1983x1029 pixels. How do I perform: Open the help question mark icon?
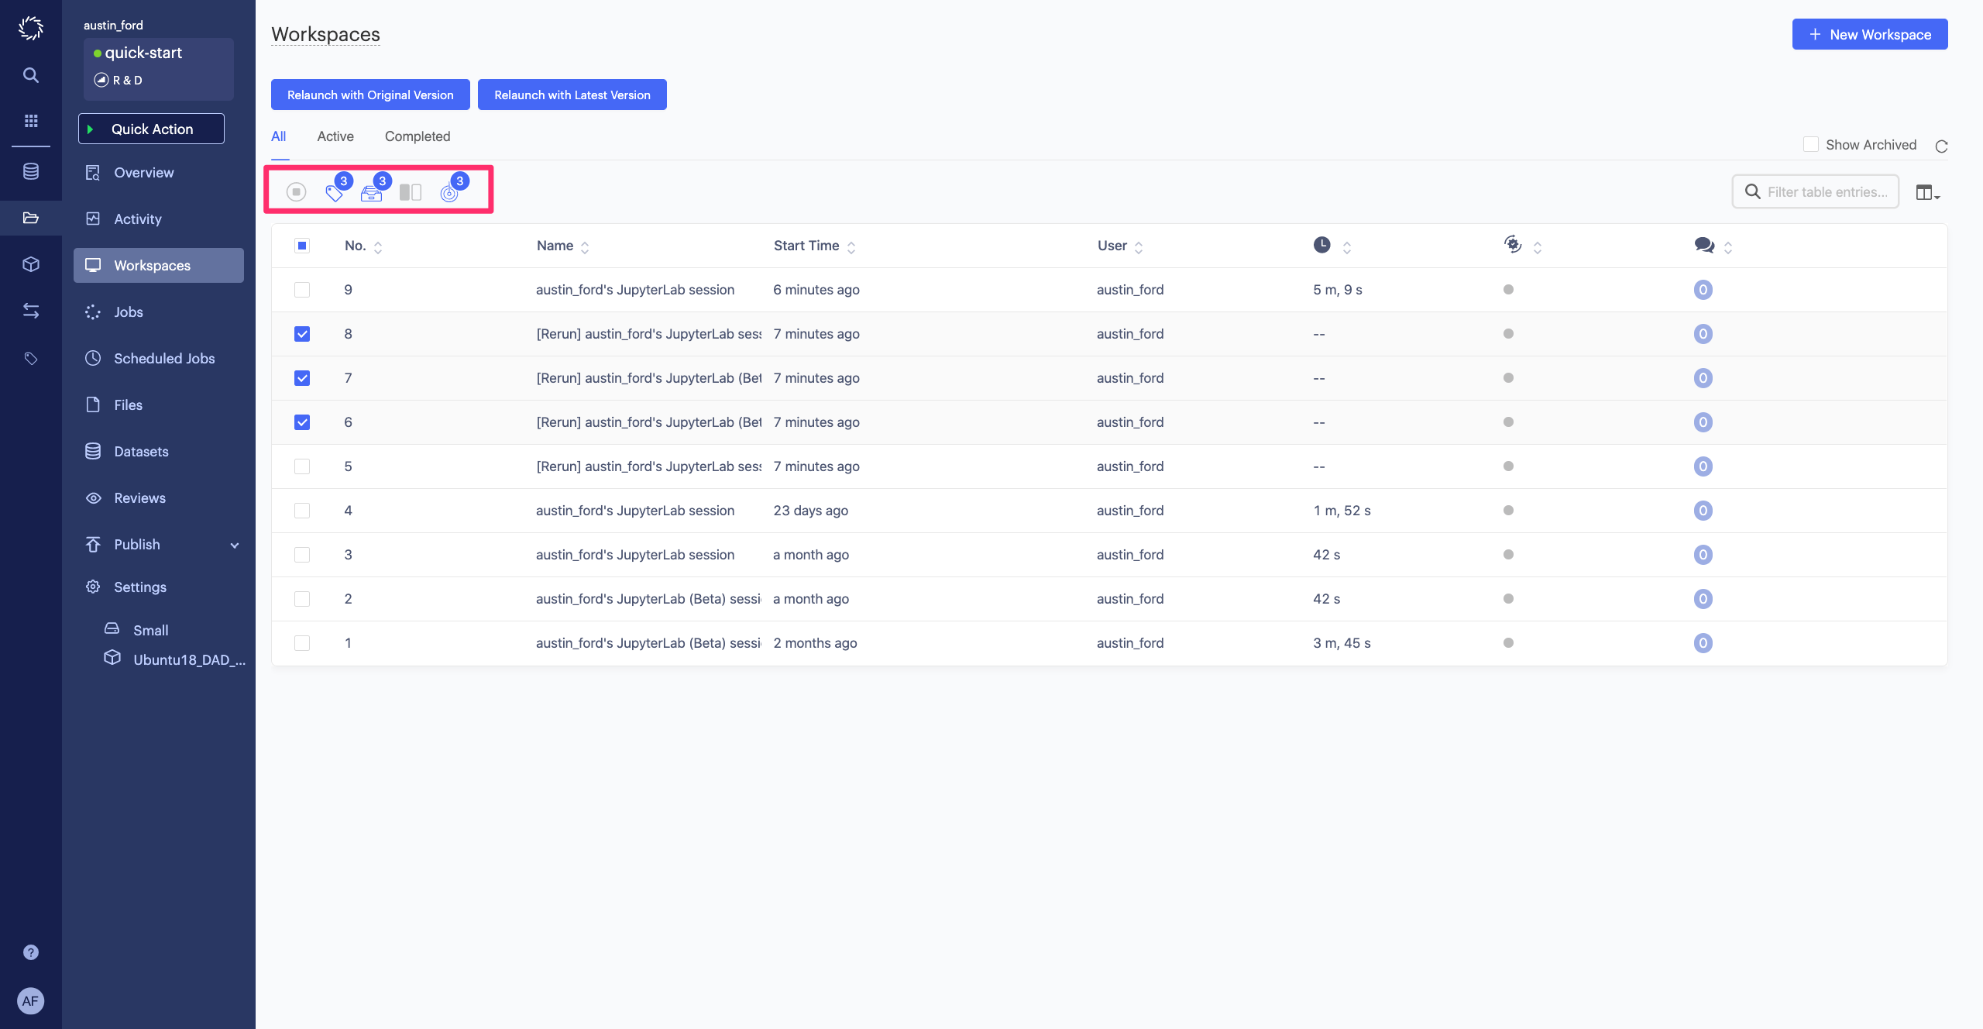click(31, 952)
